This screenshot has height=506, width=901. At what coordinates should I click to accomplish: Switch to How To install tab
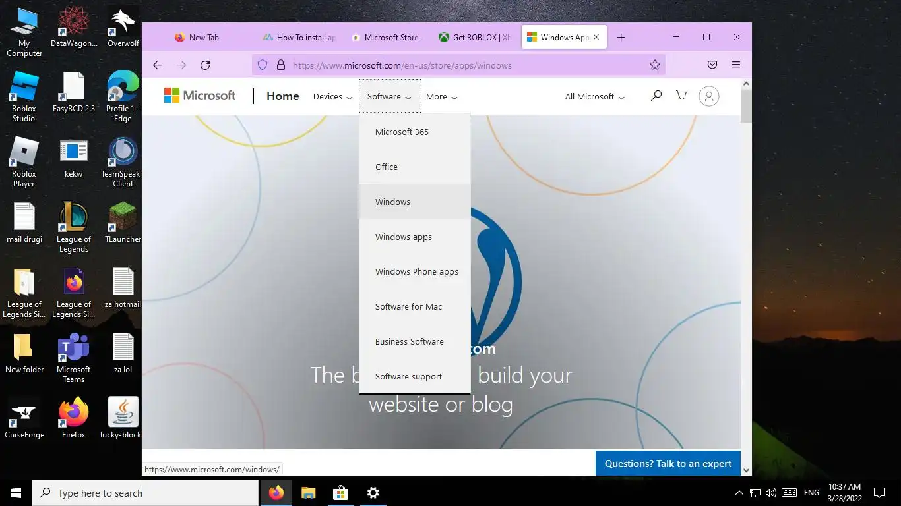pos(300,38)
